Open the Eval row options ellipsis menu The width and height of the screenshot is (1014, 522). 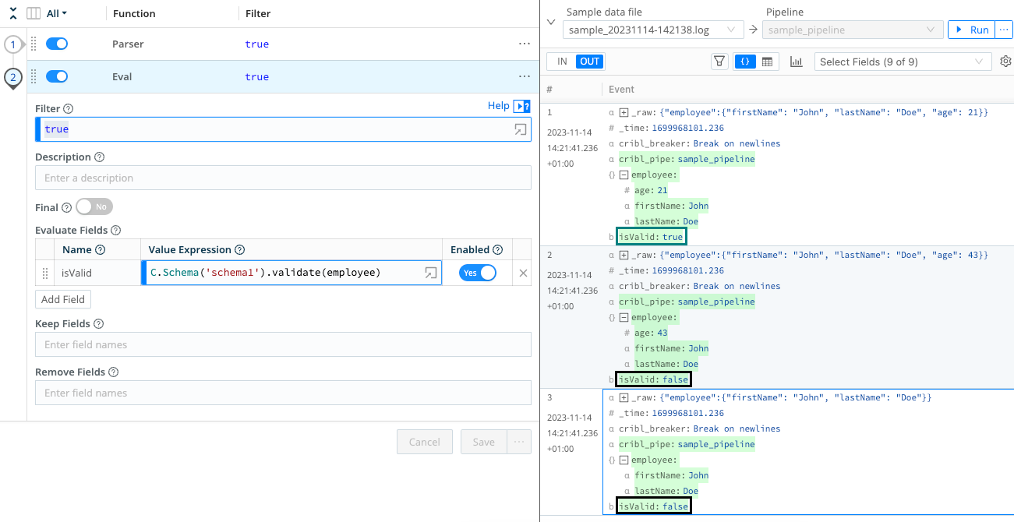point(525,77)
